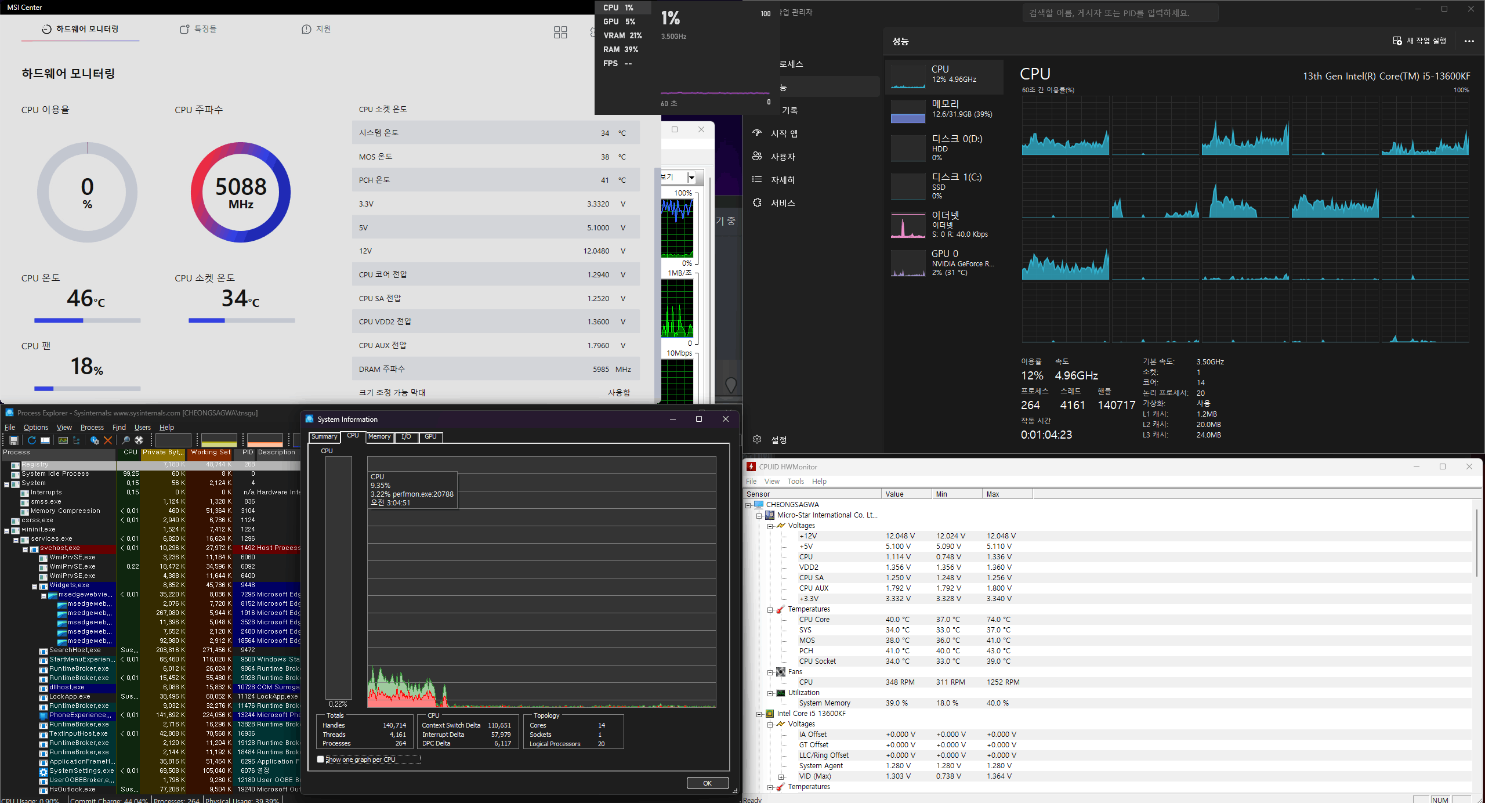Click the blue Refresh icon in Process Explorer
1485x803 pixels.
pyautogui.click(x=32, y=440)
